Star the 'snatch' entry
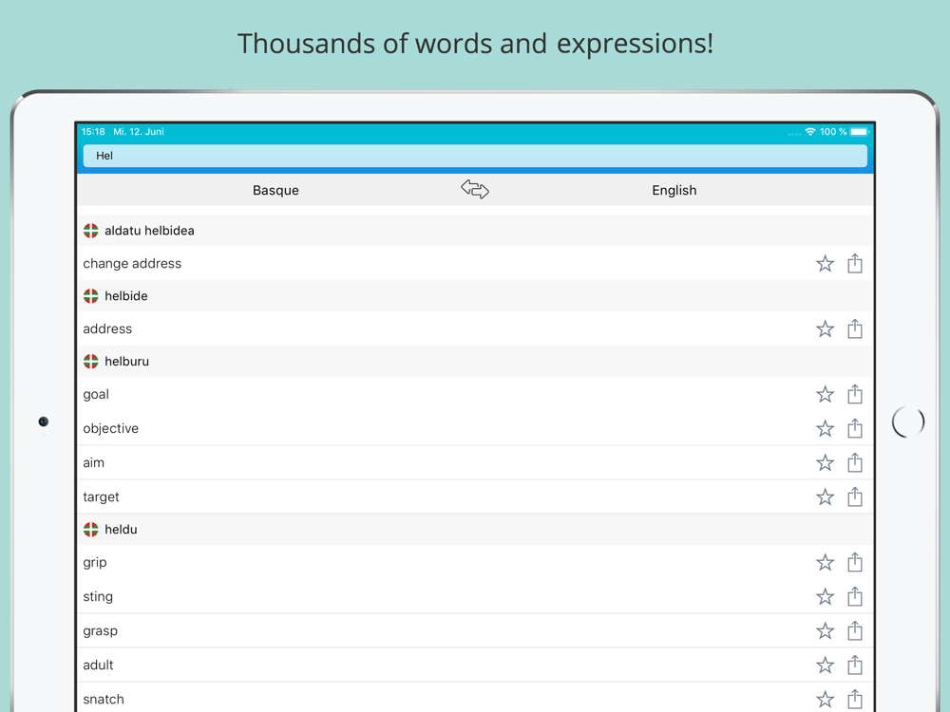950x712 pixels. (x=825, y=700)
